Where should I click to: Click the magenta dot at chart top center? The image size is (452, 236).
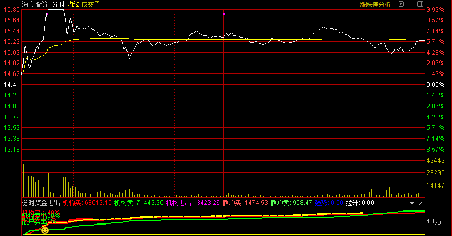click(x=224, y=14)
